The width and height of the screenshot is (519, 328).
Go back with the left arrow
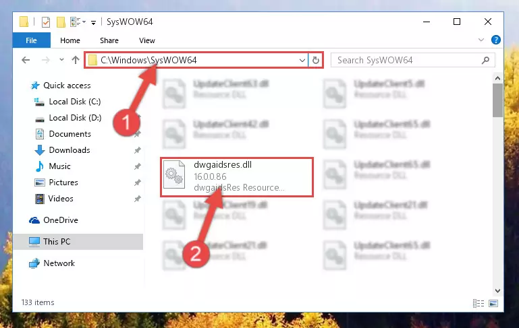(x=26, y=60)
